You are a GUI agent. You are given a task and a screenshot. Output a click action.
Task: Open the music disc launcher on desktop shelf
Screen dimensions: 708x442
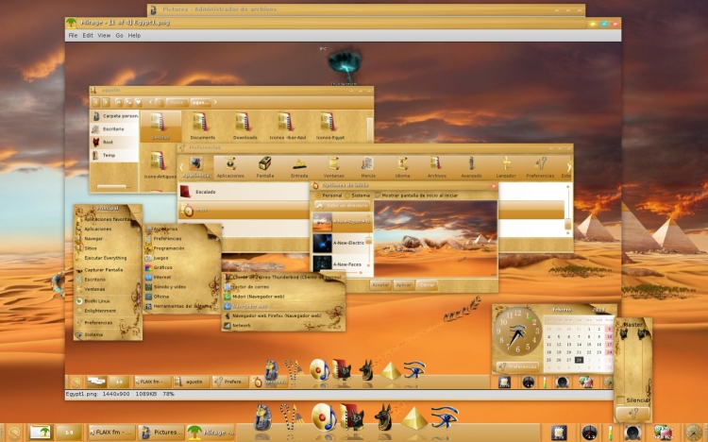pos(324,416)
